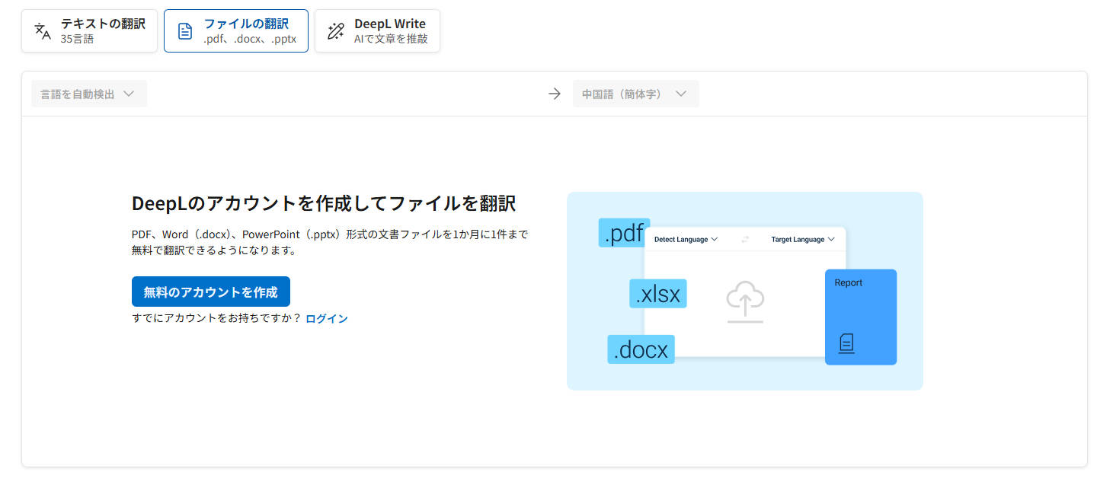Click the 無料のアカウントを作成 button
This screenshot has height=478, width=1097.
coord(211,292)
